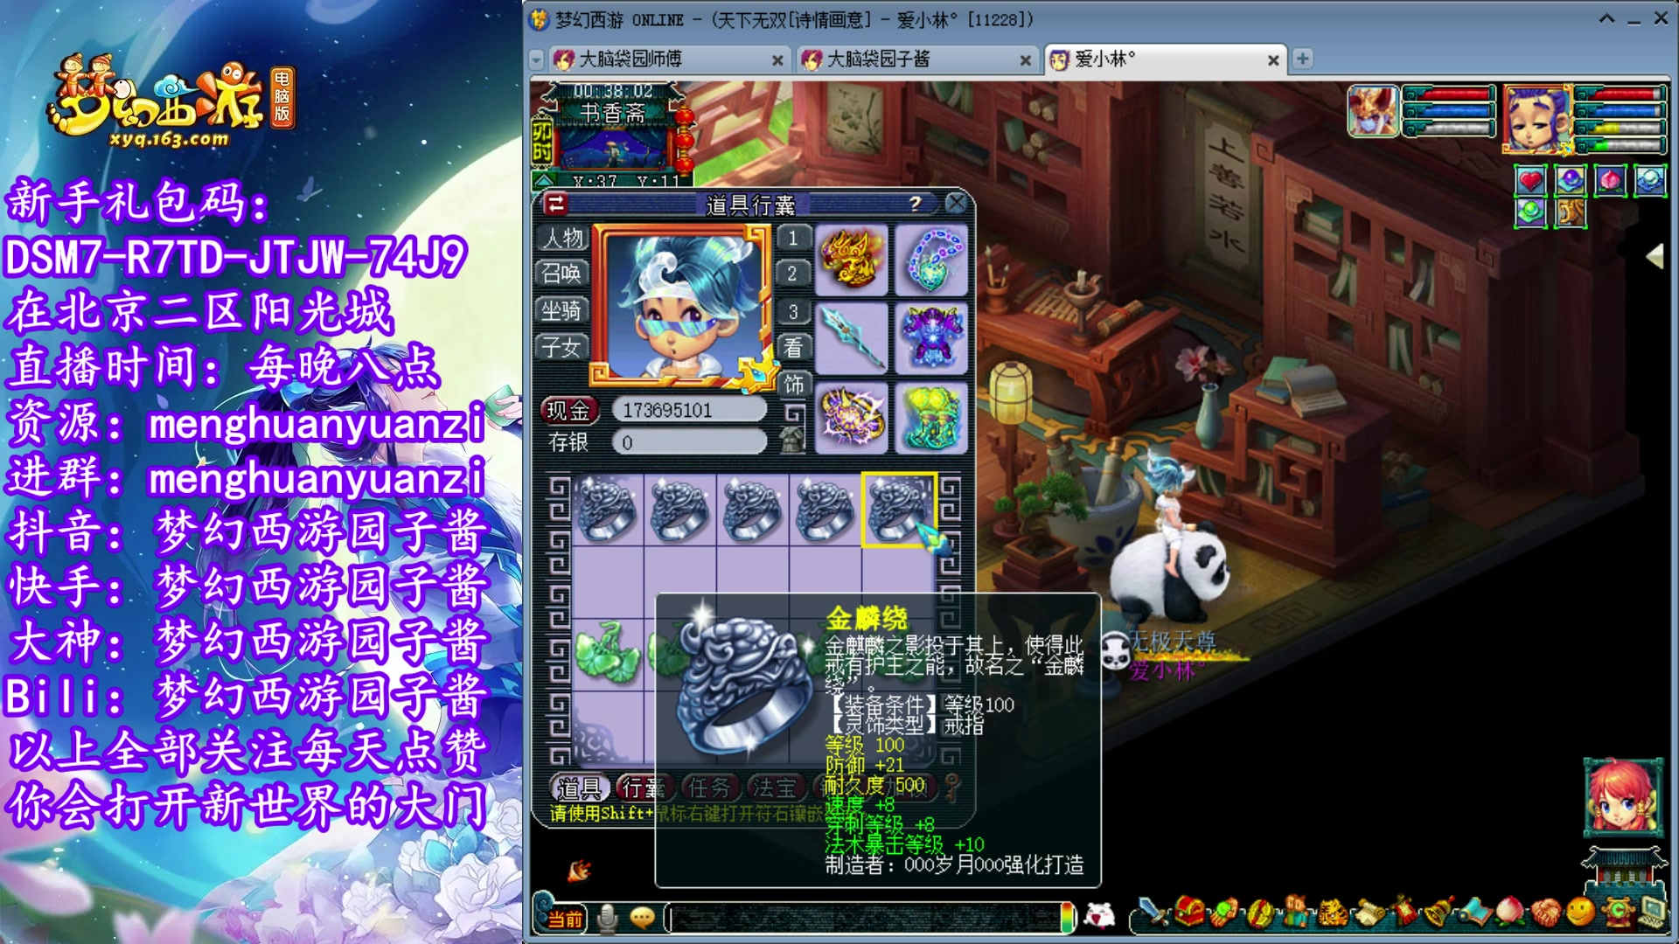The height and width of the screenshot is (944, 1679).
Task: Open the gold coins trade icon
Action: point(1260,913)
